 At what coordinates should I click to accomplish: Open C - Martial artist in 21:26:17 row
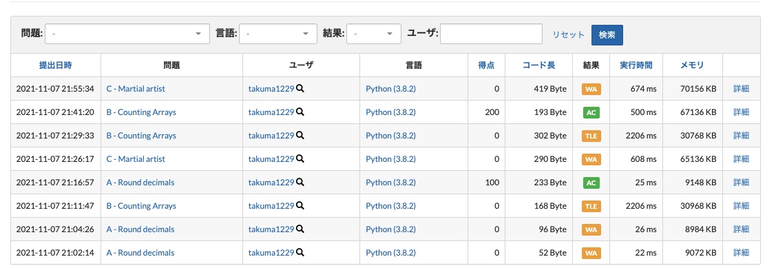point(136,159)
